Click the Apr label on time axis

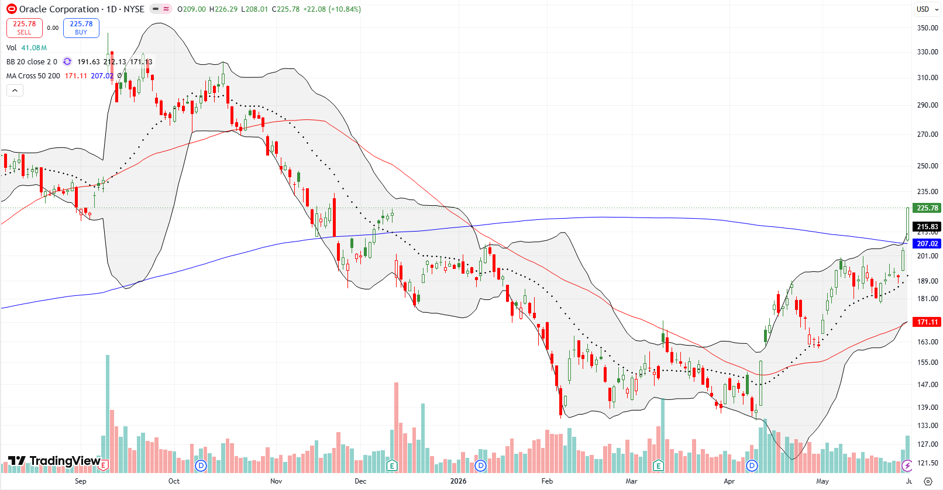(x=729, y=481)
